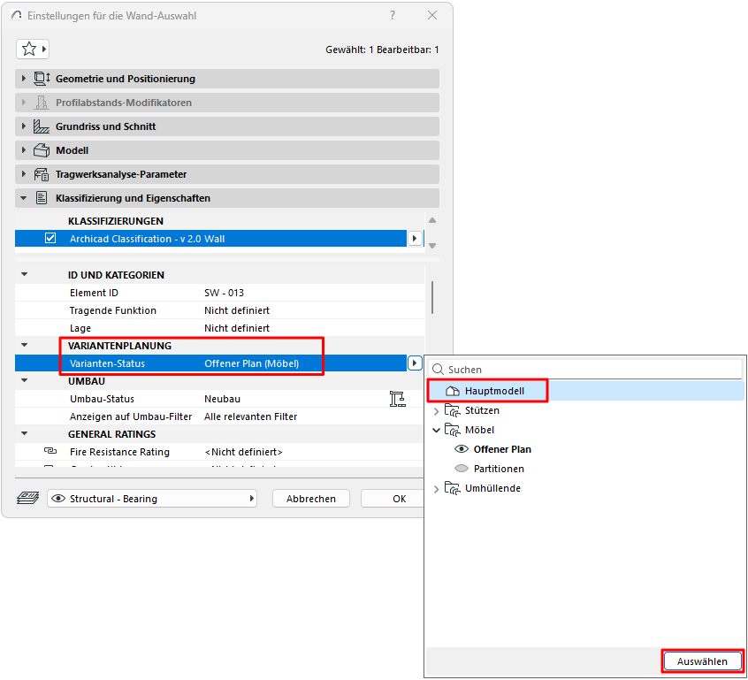Select the Varianten-Status row value Offener Plan (Möbel)
Image resolution: width=748 pixels, height=680 pixels.
(251, 363)
